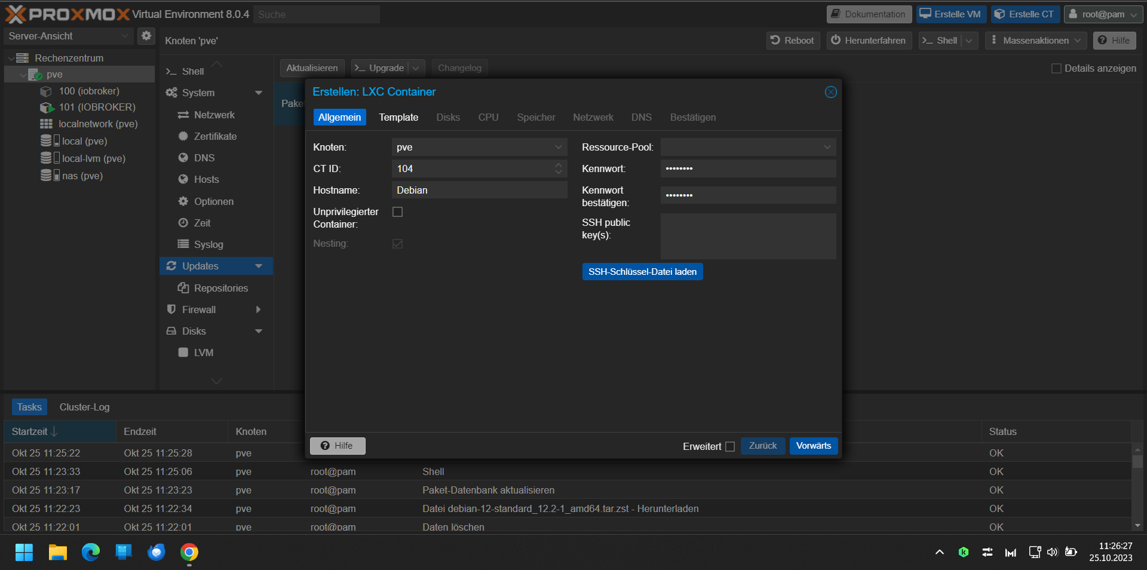This screenshot has height=570, width=1147.
Task: Open the Ressource-Pool dropdown
Action: pos(827,147)
